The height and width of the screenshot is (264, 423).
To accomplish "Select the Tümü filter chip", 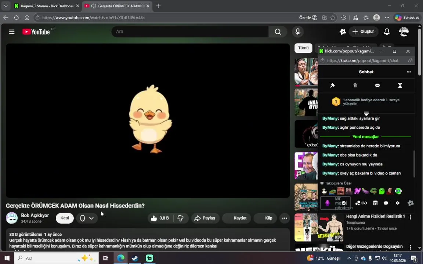I will point(303,48).
